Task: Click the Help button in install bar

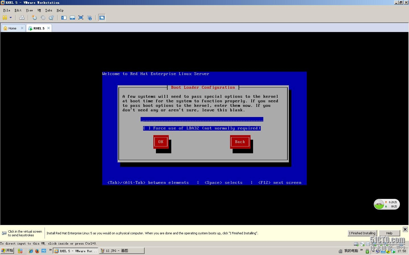Action: click(x=389, y=233)
